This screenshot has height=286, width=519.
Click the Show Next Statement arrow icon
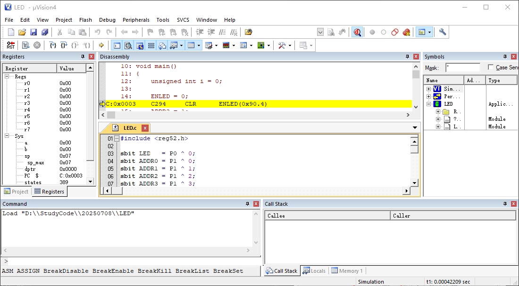pos(101,45)
